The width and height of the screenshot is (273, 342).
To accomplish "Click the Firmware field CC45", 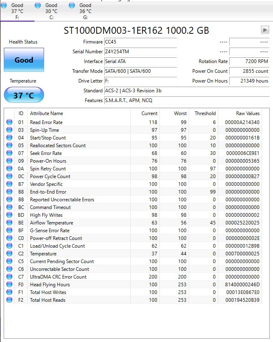I will click(x=140, y=41).
